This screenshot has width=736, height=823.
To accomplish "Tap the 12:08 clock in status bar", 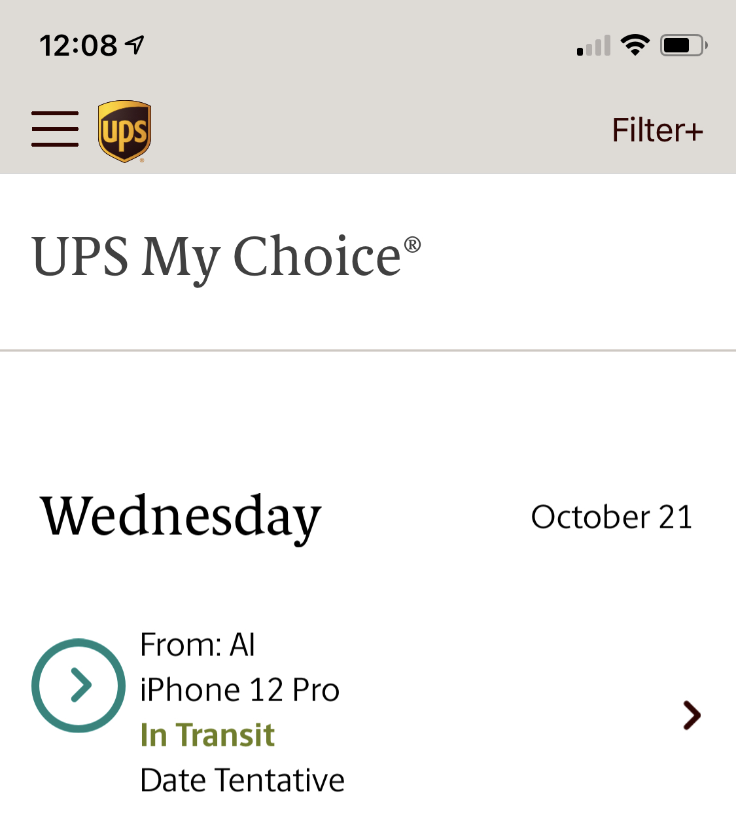I will [x=79, y=46].
